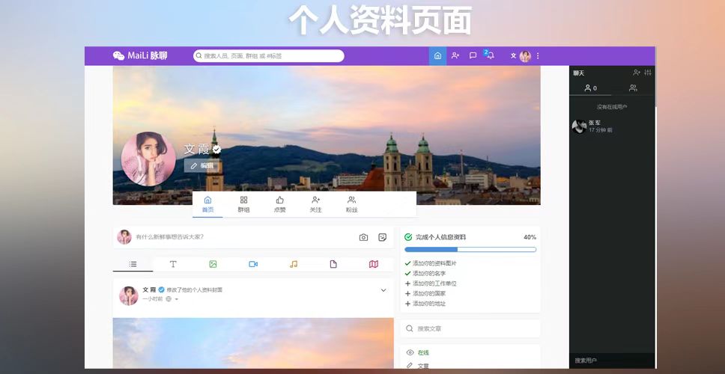Filter posts by map icon
Screen dimensions: 725x374
[x=374, y=264]
